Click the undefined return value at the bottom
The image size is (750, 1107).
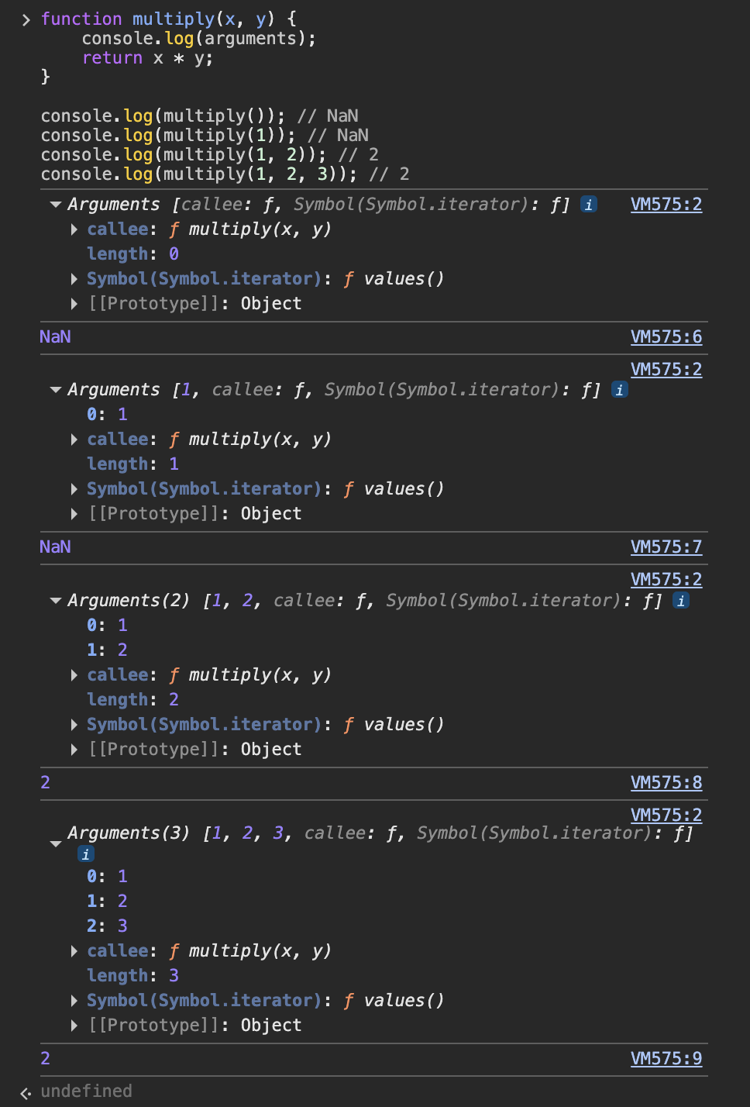(86, 1091)
